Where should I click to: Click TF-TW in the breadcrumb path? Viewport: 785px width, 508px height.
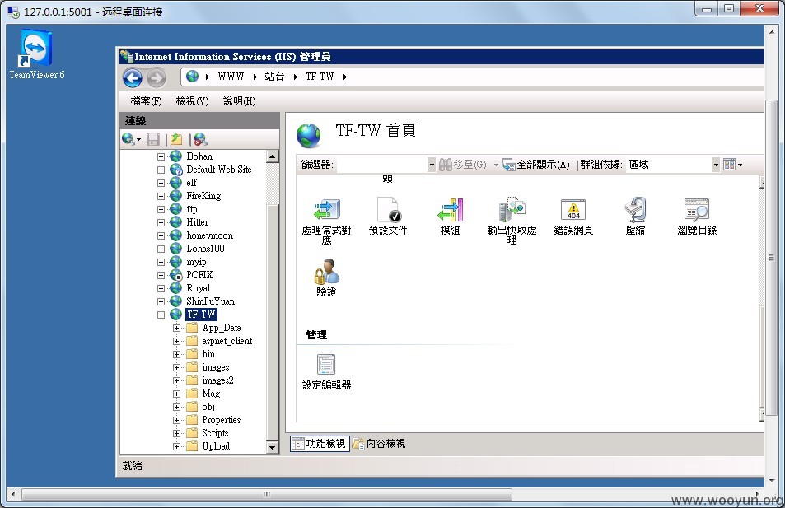click(x=320, y=77)
